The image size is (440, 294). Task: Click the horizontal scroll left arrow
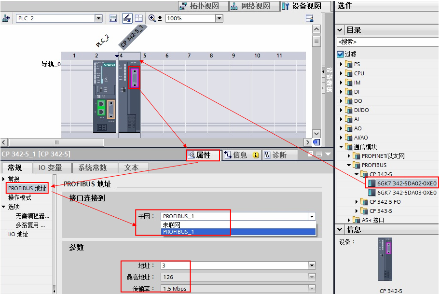pos(4,142)
